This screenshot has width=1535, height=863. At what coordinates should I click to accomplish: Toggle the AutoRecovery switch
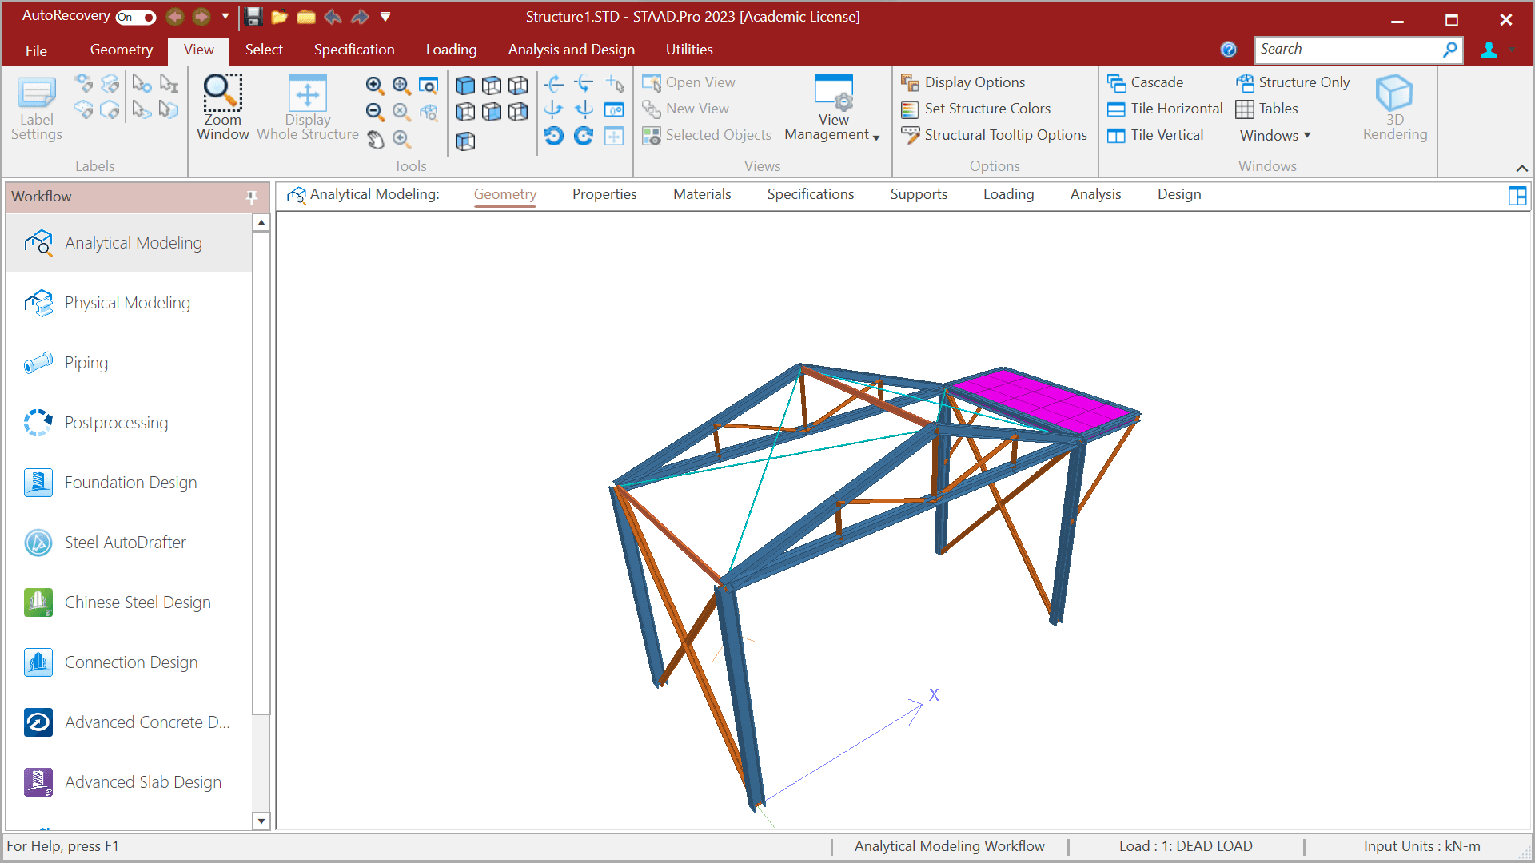[x=136, y=17]
